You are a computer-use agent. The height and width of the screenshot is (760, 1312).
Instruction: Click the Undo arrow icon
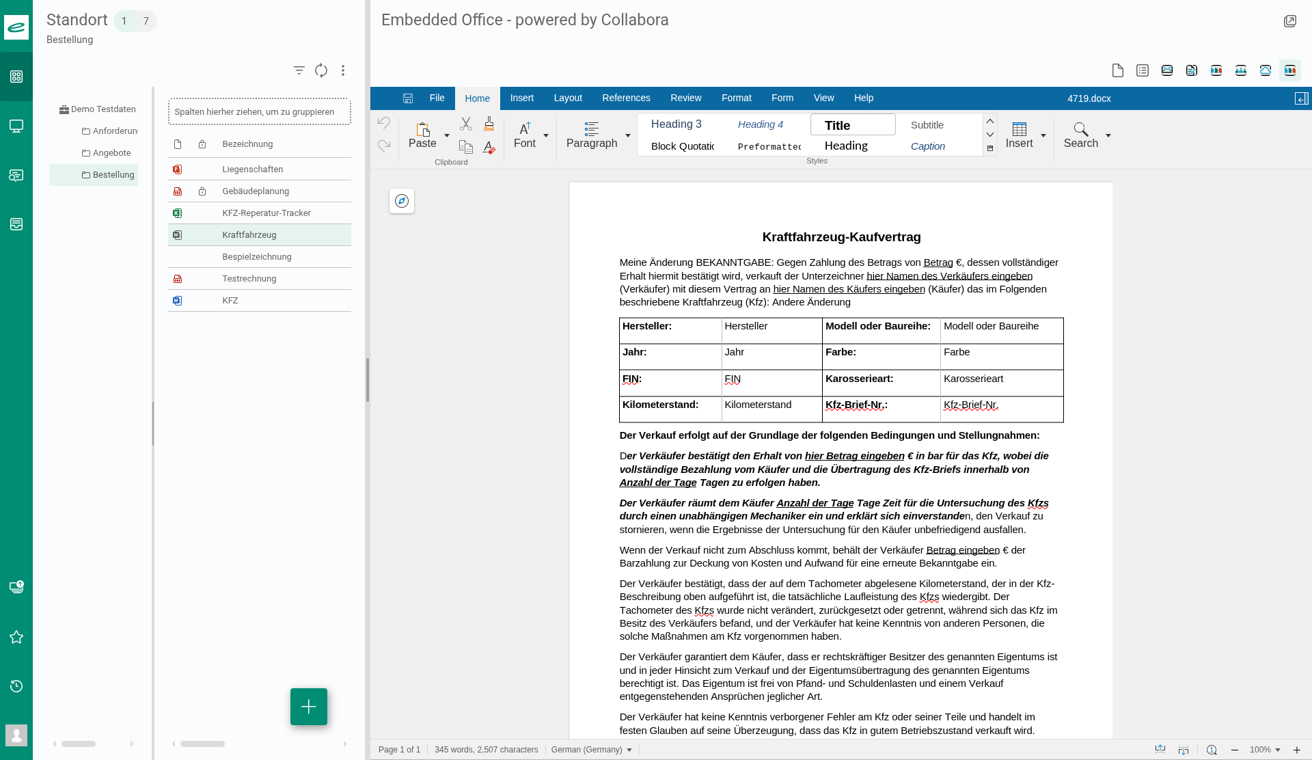coord(384,123)
